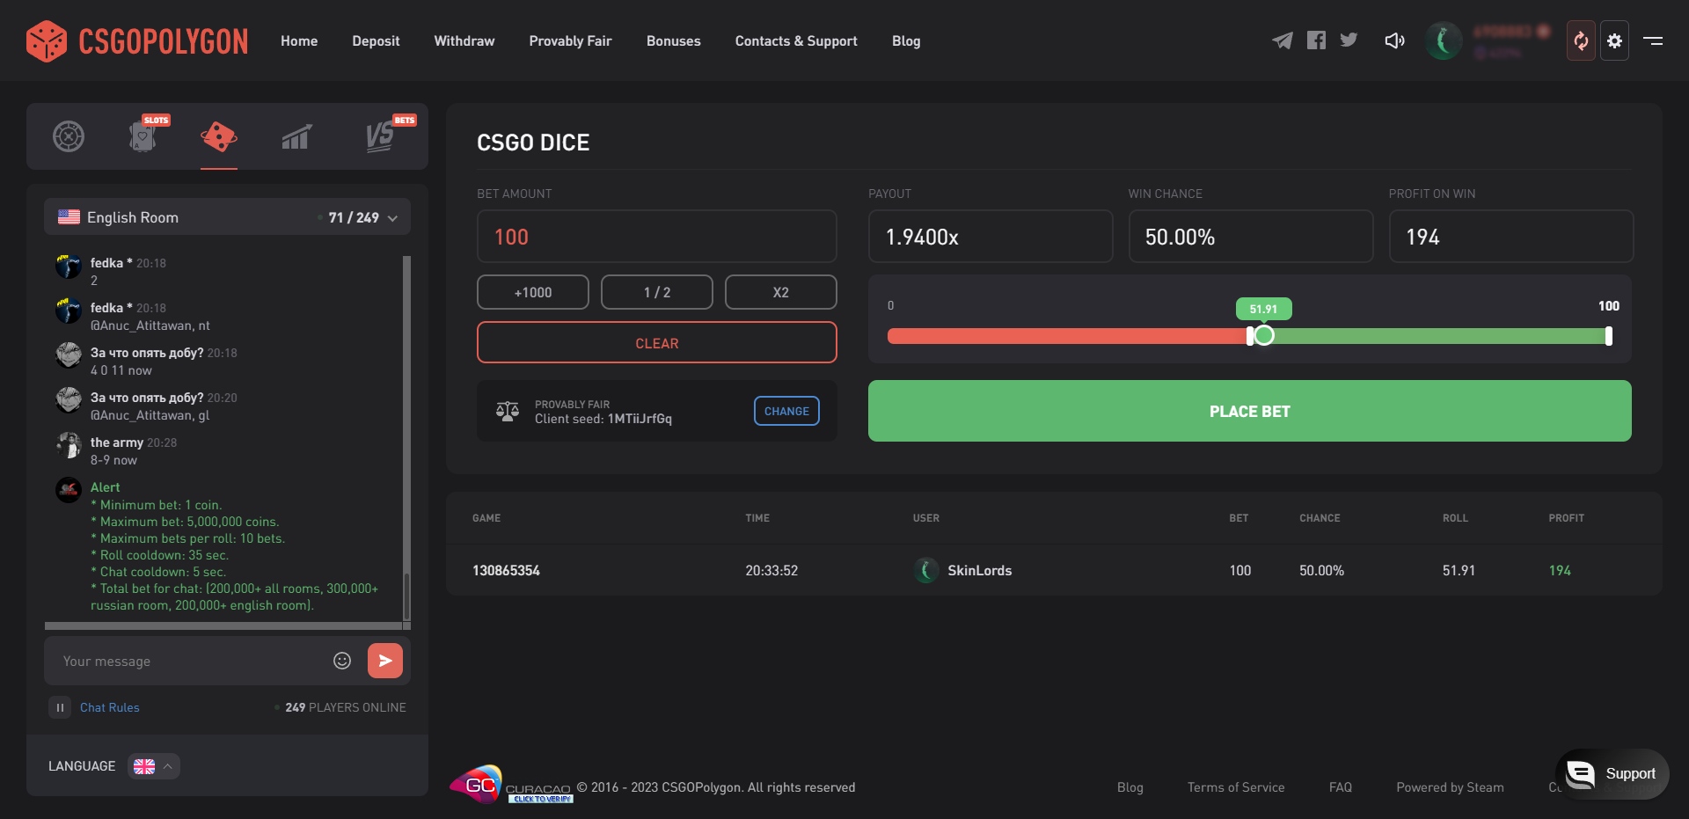This screenshot has width=1689, height=819.
Task: Open Contacts & Support page
Action: click(796, 40)
